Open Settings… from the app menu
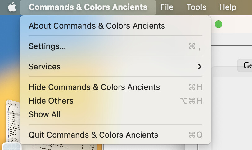The image size is (252, 150). point(115,46)
